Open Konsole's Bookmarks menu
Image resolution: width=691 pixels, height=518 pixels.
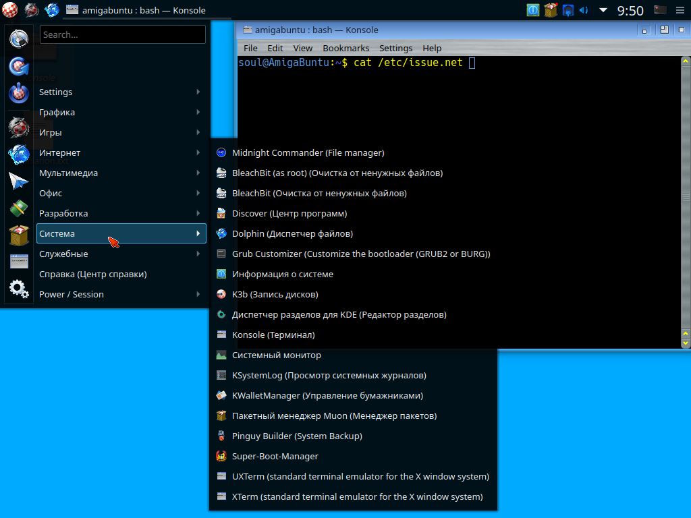(346, 49)
